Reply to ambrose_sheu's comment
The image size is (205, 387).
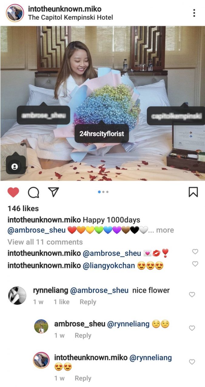coord(83,335)
